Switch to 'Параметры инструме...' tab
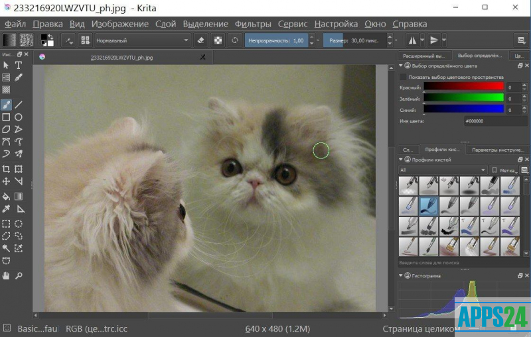 (x=497, y=150)
